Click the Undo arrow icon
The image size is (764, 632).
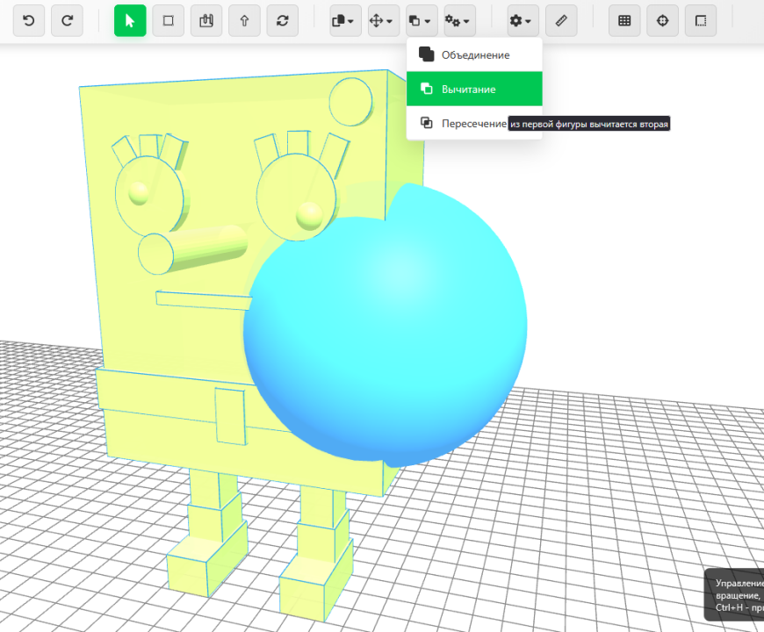tap(28, 20)
